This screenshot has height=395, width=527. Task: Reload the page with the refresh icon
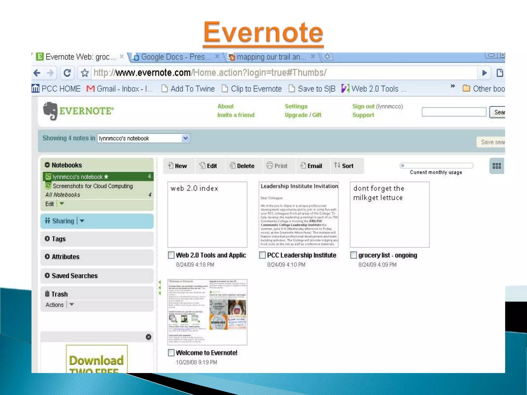pos(67,73)
